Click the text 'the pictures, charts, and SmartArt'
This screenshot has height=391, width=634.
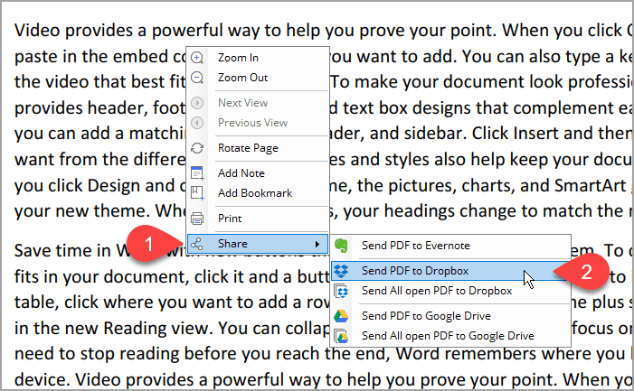coord(491,186)
